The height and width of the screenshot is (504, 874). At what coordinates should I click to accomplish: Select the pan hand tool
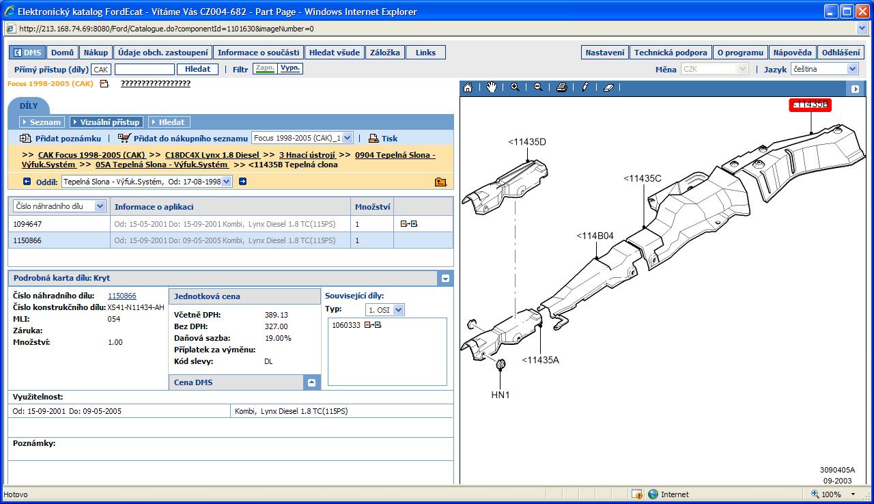pyautogui.click(x=492, y=87)
